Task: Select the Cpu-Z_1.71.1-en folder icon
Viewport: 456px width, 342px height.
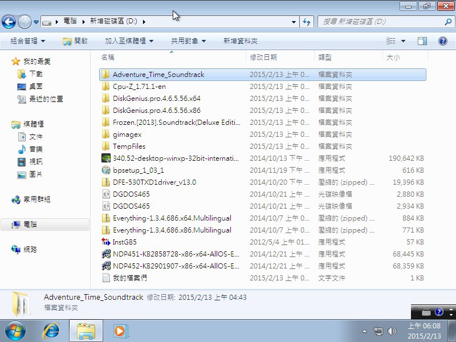Action: [106, 87]
